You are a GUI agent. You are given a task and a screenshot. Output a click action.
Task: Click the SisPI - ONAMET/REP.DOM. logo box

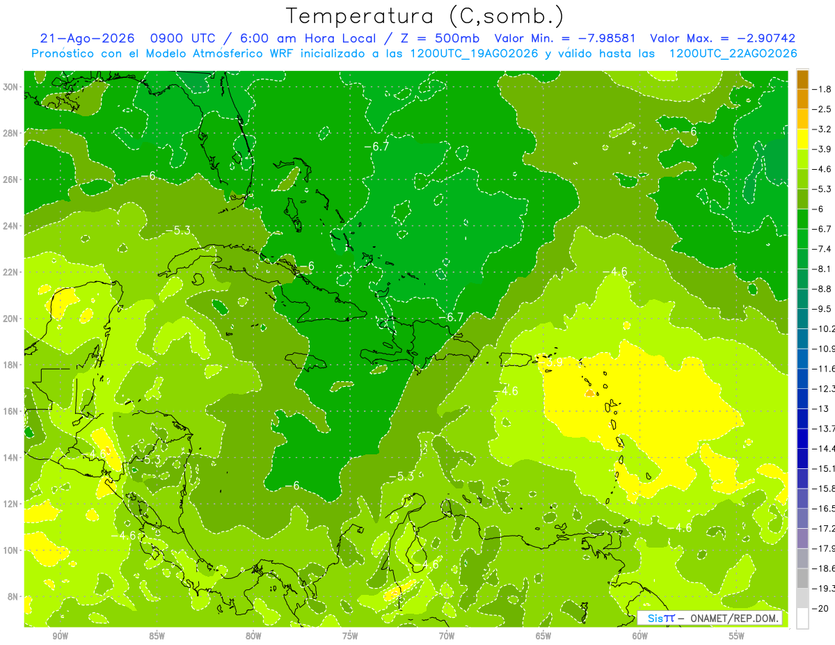[710, 618]
